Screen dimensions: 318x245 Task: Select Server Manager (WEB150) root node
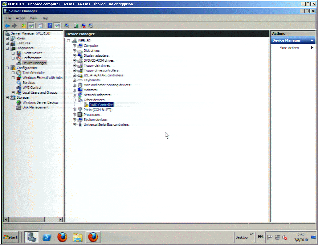(x=31, y=33)
